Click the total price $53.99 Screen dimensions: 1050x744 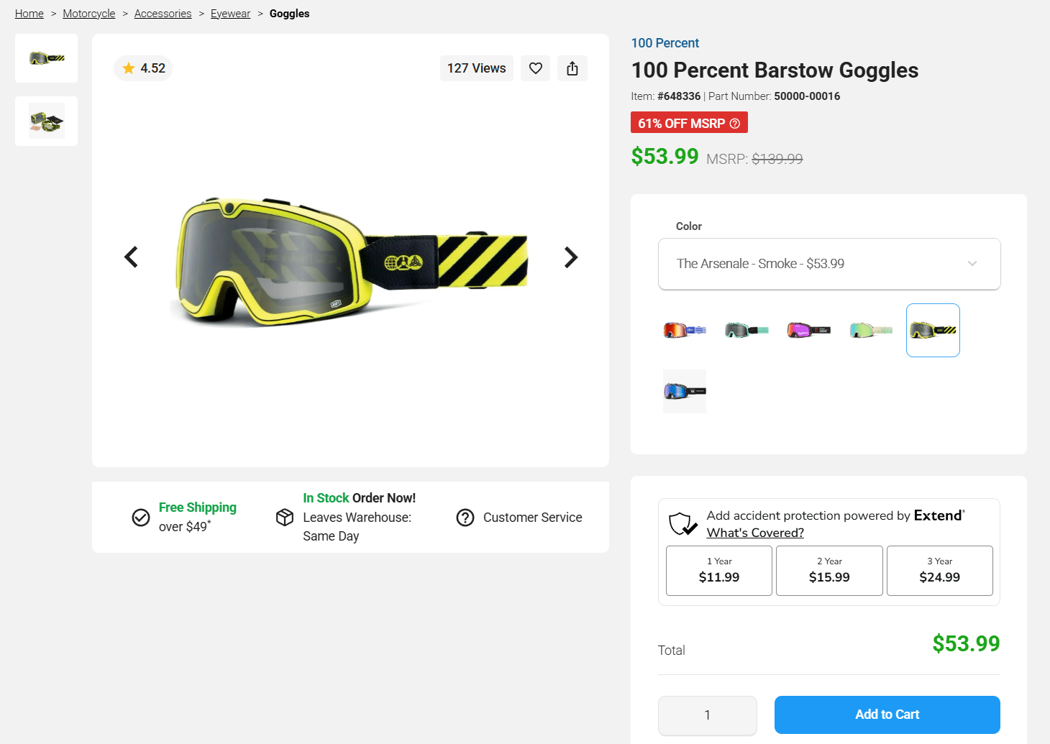(966, 643)
